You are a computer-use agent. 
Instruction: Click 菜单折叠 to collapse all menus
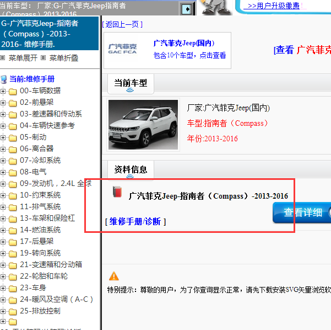64,58
